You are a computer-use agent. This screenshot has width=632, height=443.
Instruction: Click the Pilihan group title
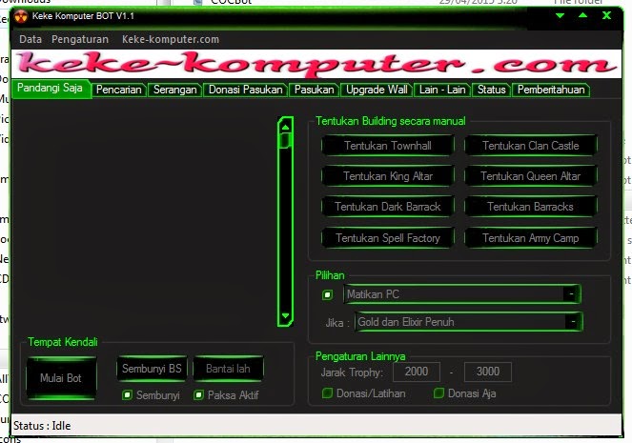tap(330, 275)
